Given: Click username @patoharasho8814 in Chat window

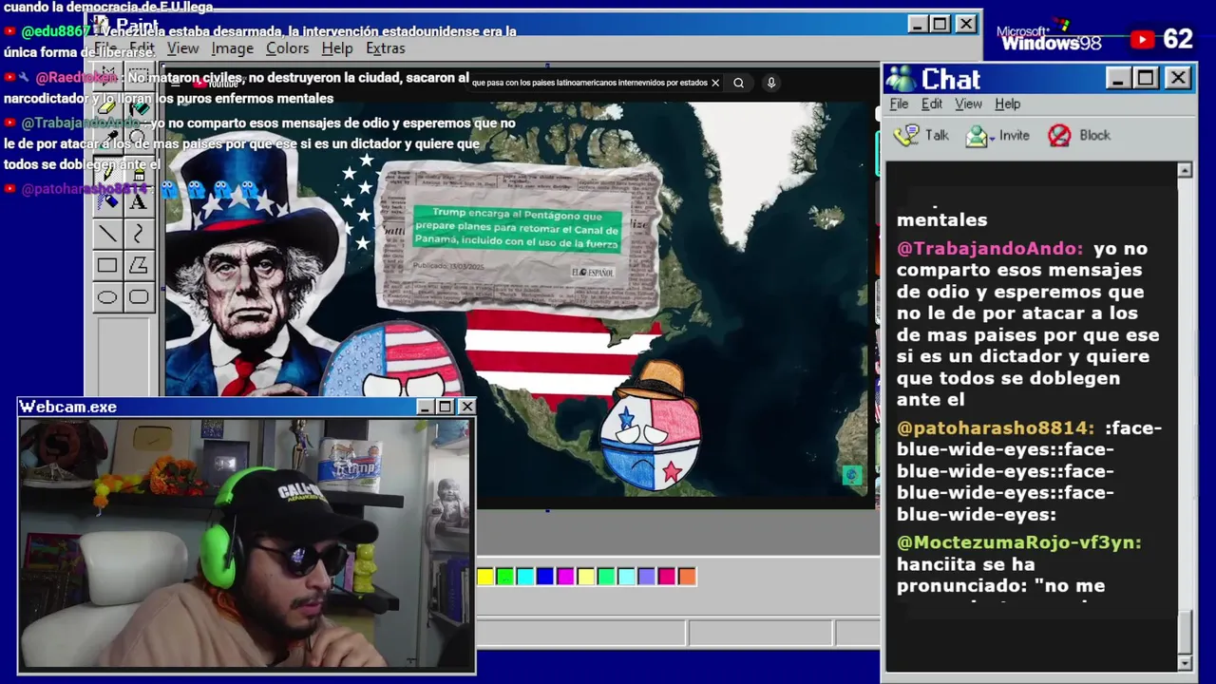Looking at the screenshot, I should click(996, 428).
